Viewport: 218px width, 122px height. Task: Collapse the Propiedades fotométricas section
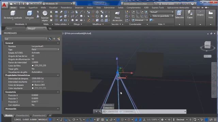point(58,75)
